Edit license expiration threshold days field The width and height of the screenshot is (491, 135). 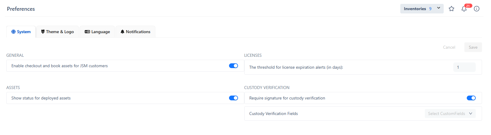click(464, 67)
